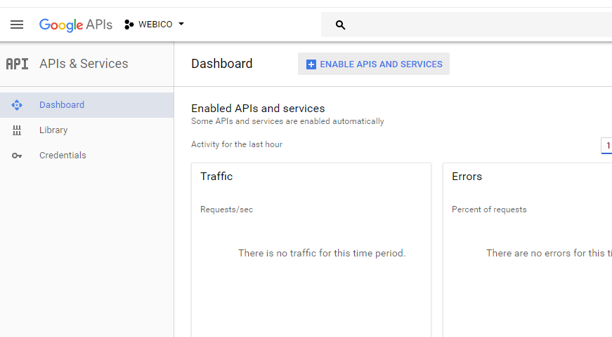Focus the top search input field
Image resolution: width=612 pixels, height=337 pixels.
(x=467, y=25)
